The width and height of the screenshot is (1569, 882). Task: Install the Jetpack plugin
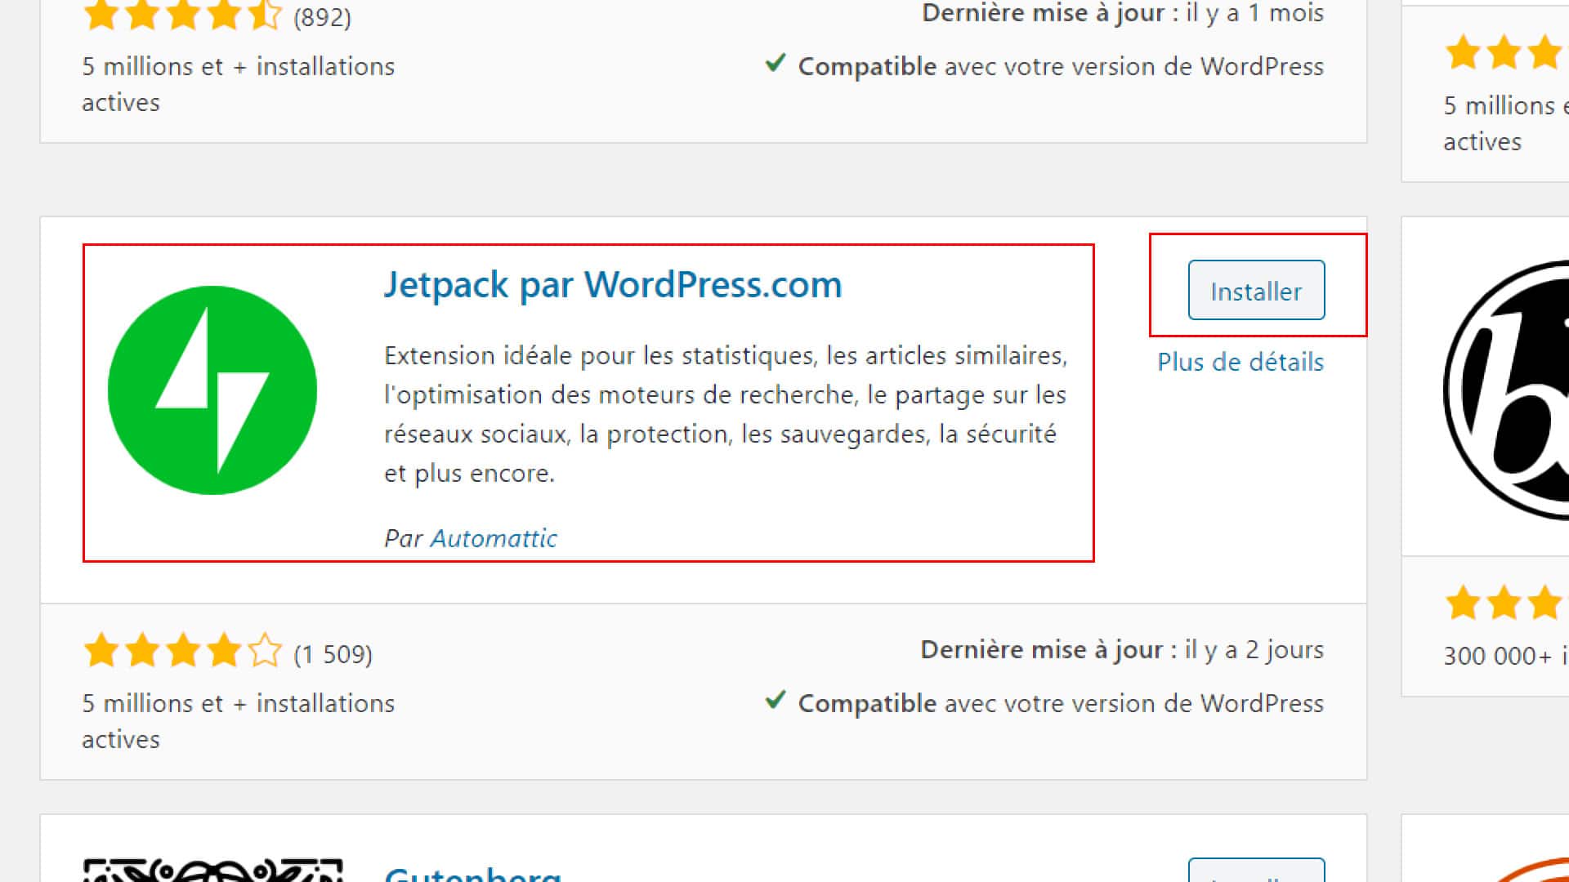point(1256,290)
